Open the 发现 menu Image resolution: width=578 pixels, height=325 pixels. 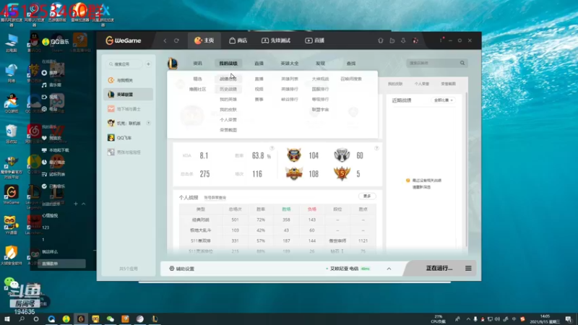320,64
